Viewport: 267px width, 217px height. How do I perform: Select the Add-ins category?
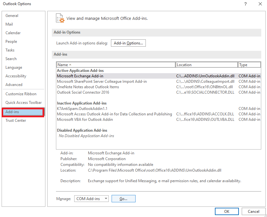point(23,112)
